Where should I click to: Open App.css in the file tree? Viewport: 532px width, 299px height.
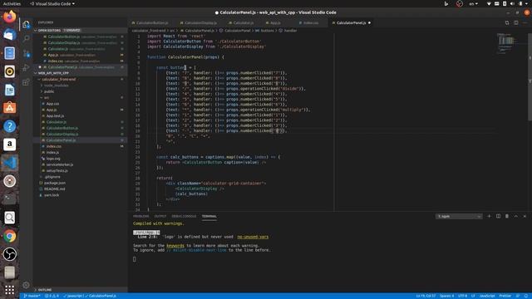pos(52,104)
